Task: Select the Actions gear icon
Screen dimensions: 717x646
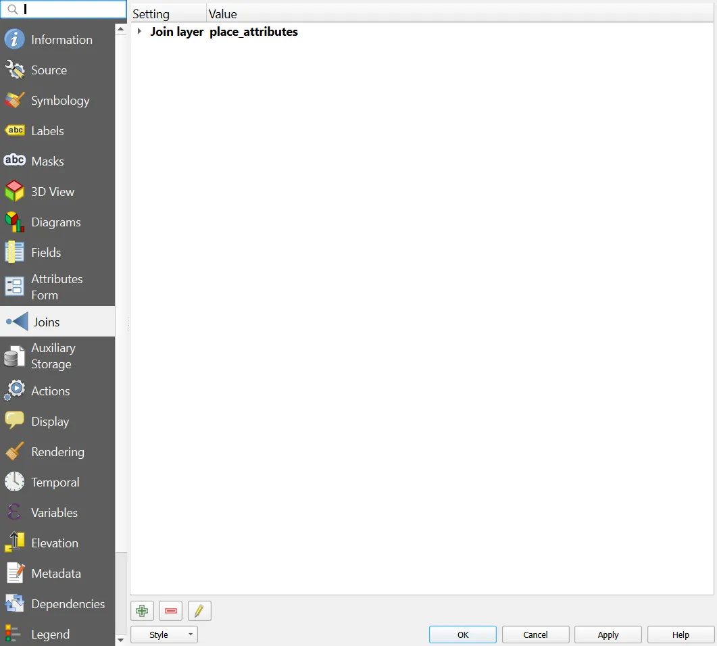Action: coord(15,391)
